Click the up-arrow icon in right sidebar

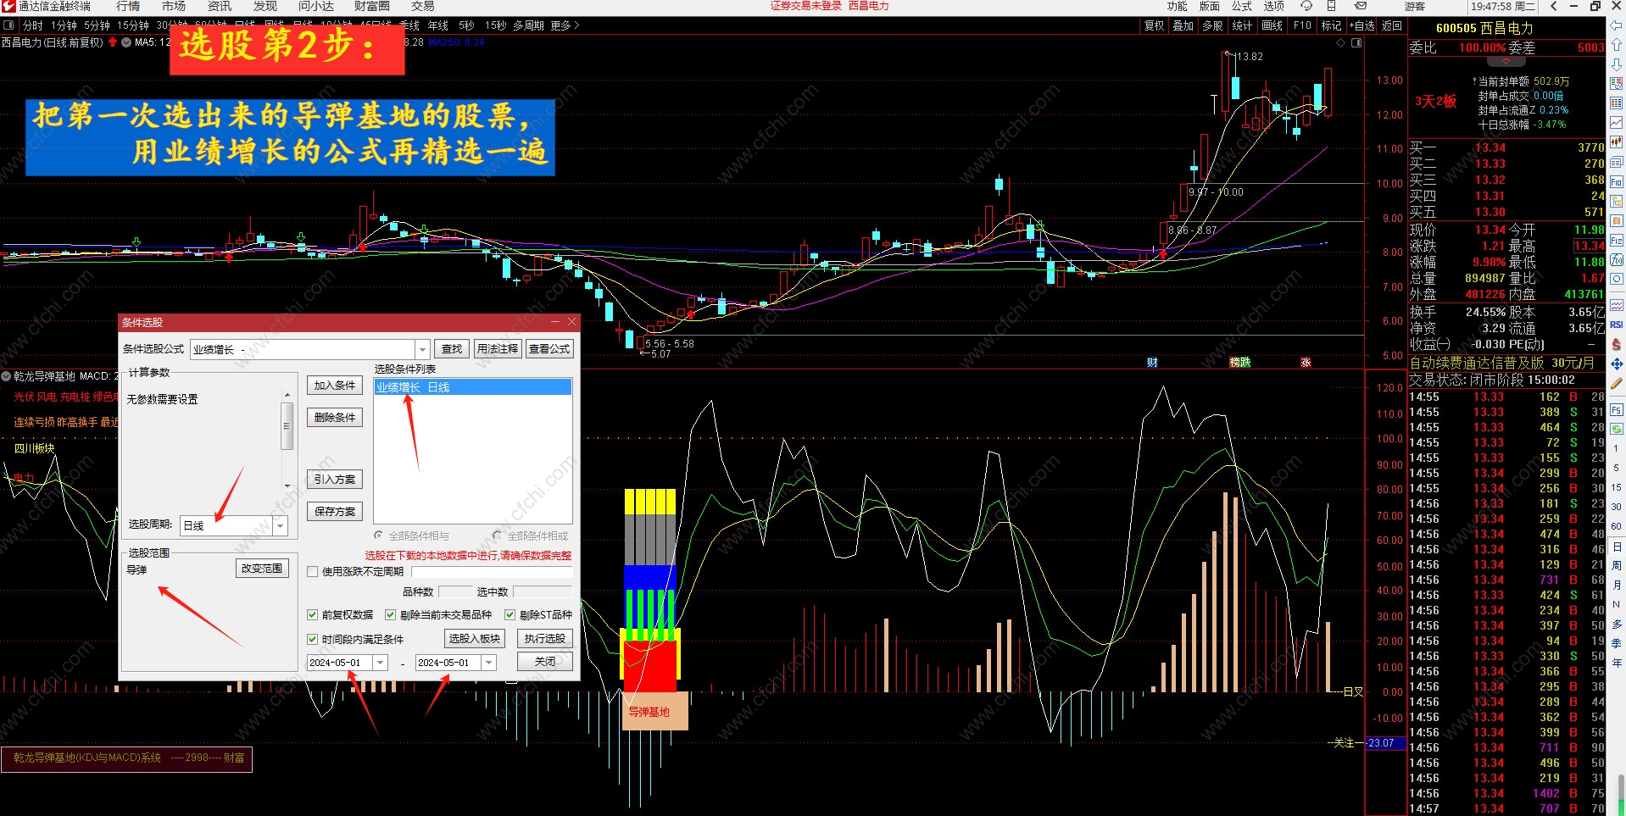(x=1617, y=45)
